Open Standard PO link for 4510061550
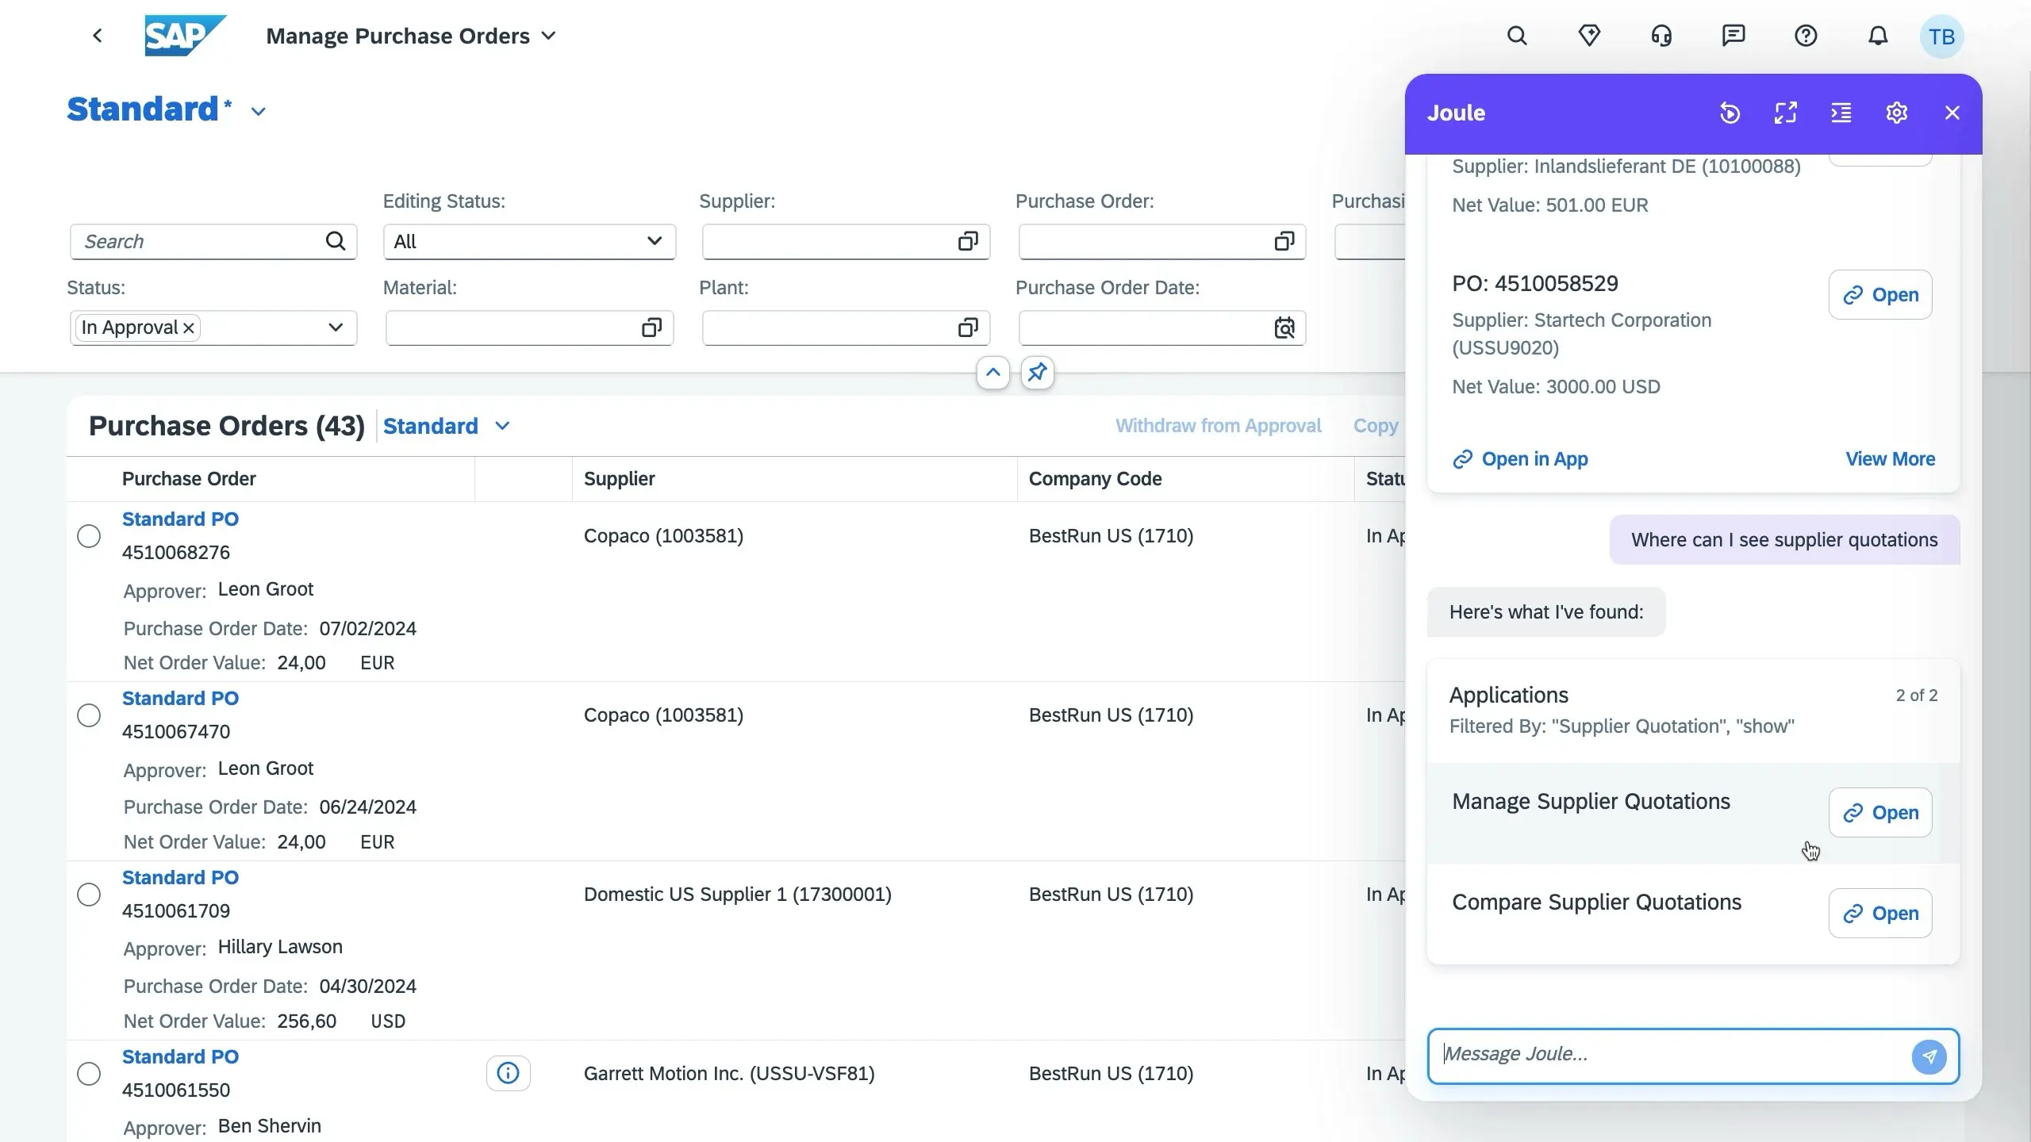This screenshot has width=2031, height=1142. point(180,1057)
